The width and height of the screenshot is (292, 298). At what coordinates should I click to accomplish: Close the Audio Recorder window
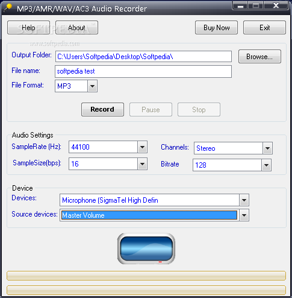coord(276,5)
